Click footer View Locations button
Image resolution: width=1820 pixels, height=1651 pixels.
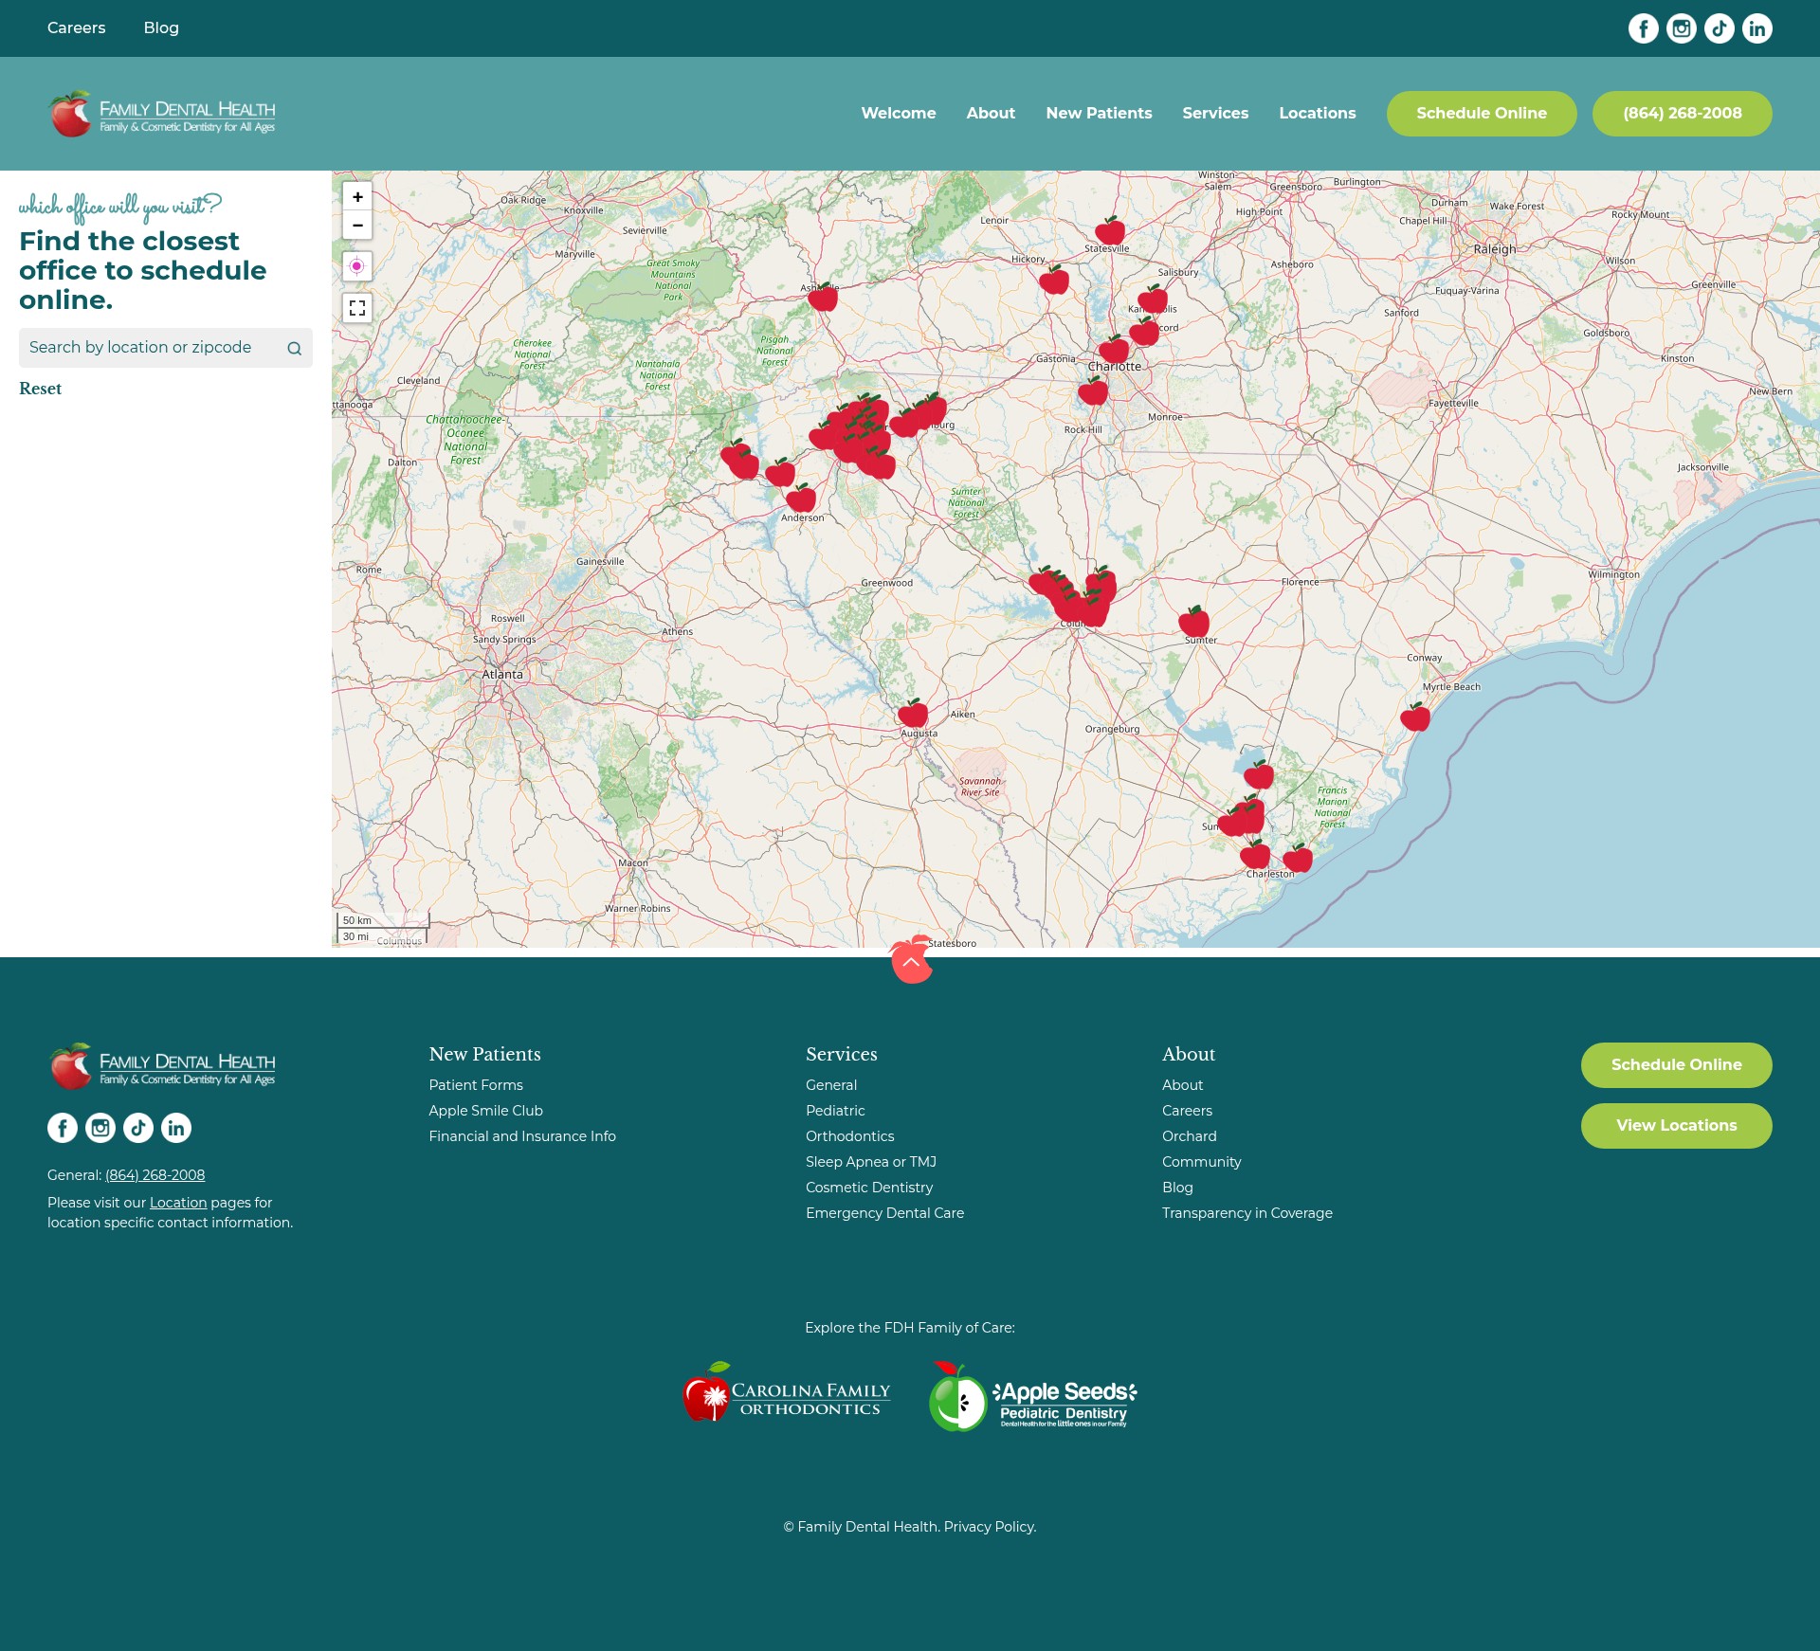(x=1677, y=1126)
